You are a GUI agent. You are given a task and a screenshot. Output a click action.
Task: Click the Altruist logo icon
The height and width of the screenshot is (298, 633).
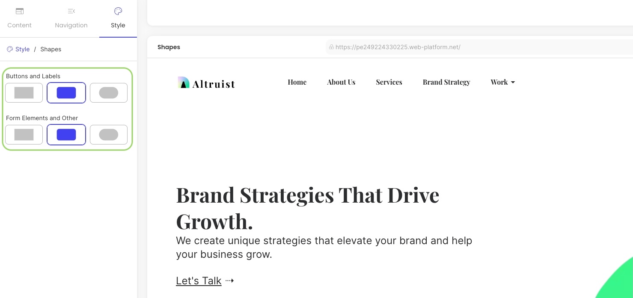184,83
